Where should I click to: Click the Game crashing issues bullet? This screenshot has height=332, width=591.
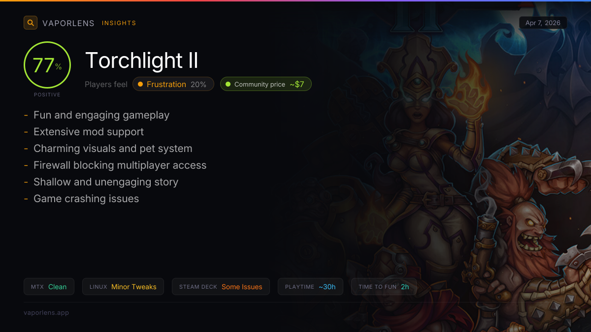coord(86,199)
